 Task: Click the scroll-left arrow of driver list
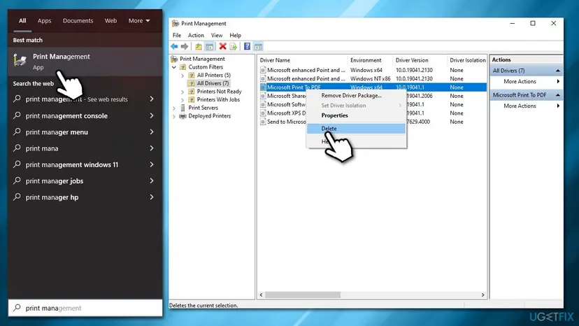pos(262,295)
